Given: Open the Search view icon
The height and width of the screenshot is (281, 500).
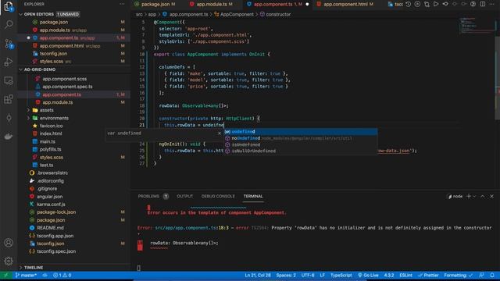Looking at the screenshot, I should [9, 24].
